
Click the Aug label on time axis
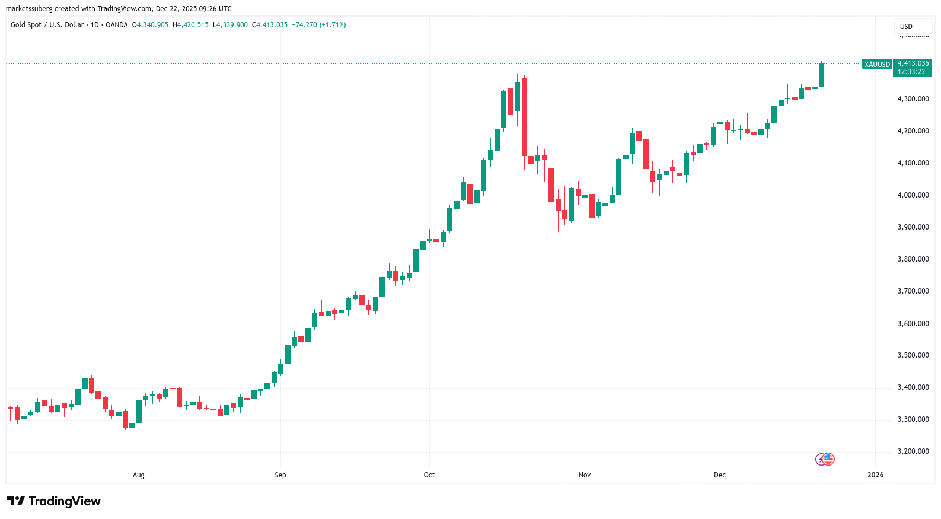click(x=139, y=475)
